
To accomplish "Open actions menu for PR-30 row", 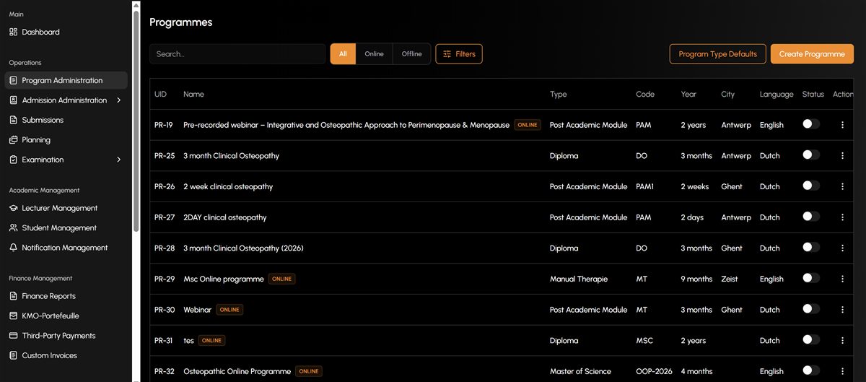I will [842, 310].
